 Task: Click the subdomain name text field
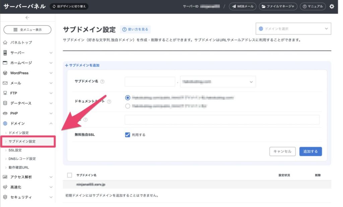tap(150, 81)
